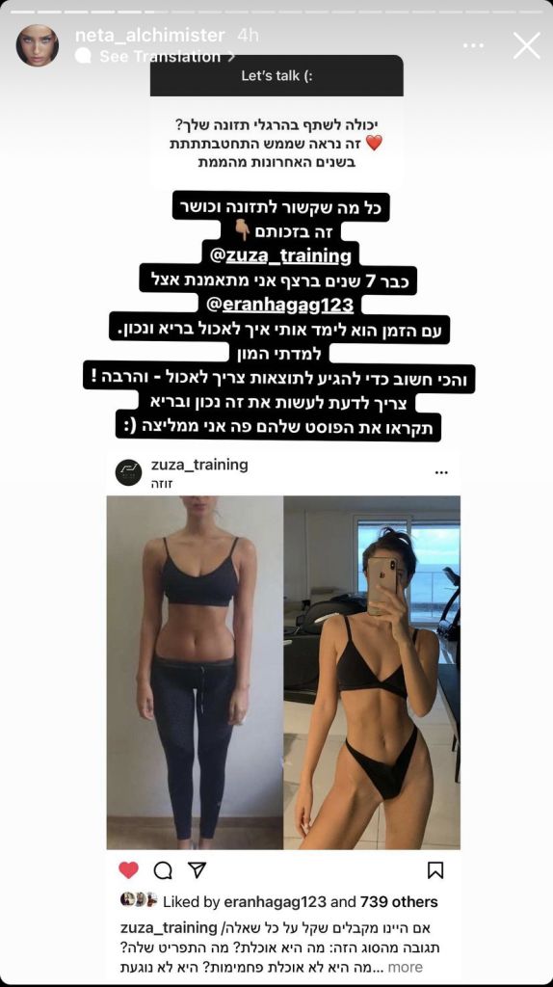The width and height of the screenshot is (553, 987).
Task: Tap the speech bubble icon beside See Translation
Action: (83, 56)
